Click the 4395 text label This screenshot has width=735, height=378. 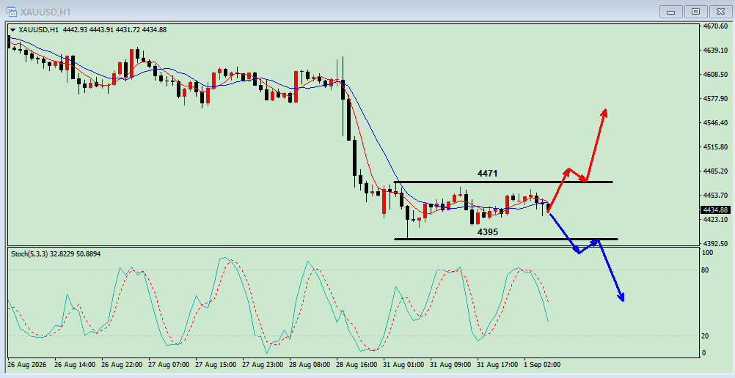[488, 231]
